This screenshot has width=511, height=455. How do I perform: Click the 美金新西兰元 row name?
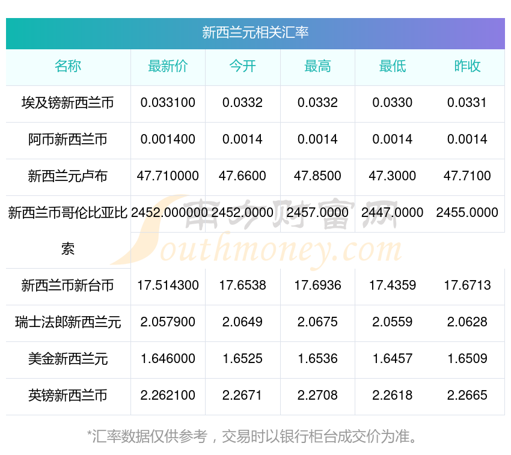click(68, 359)
